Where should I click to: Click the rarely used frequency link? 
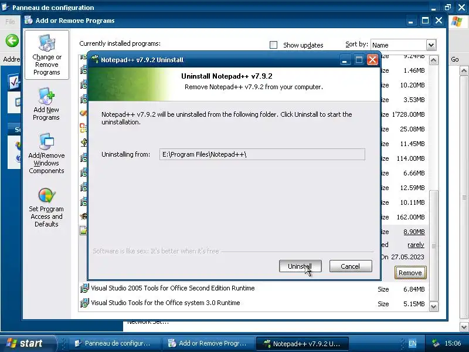[416, 245]
